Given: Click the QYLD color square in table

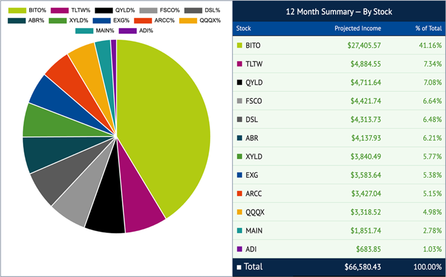Looking at the screenshot, I should (x=240, y=82).
